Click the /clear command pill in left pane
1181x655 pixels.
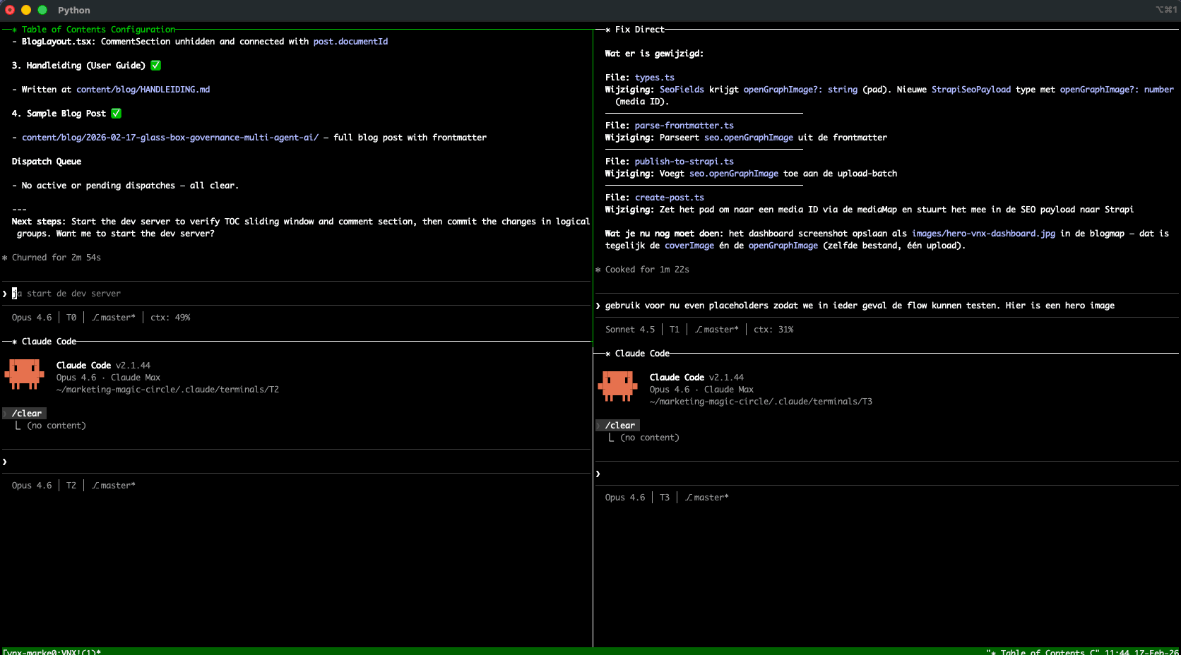pyautogui.click(x=25, y=413)
